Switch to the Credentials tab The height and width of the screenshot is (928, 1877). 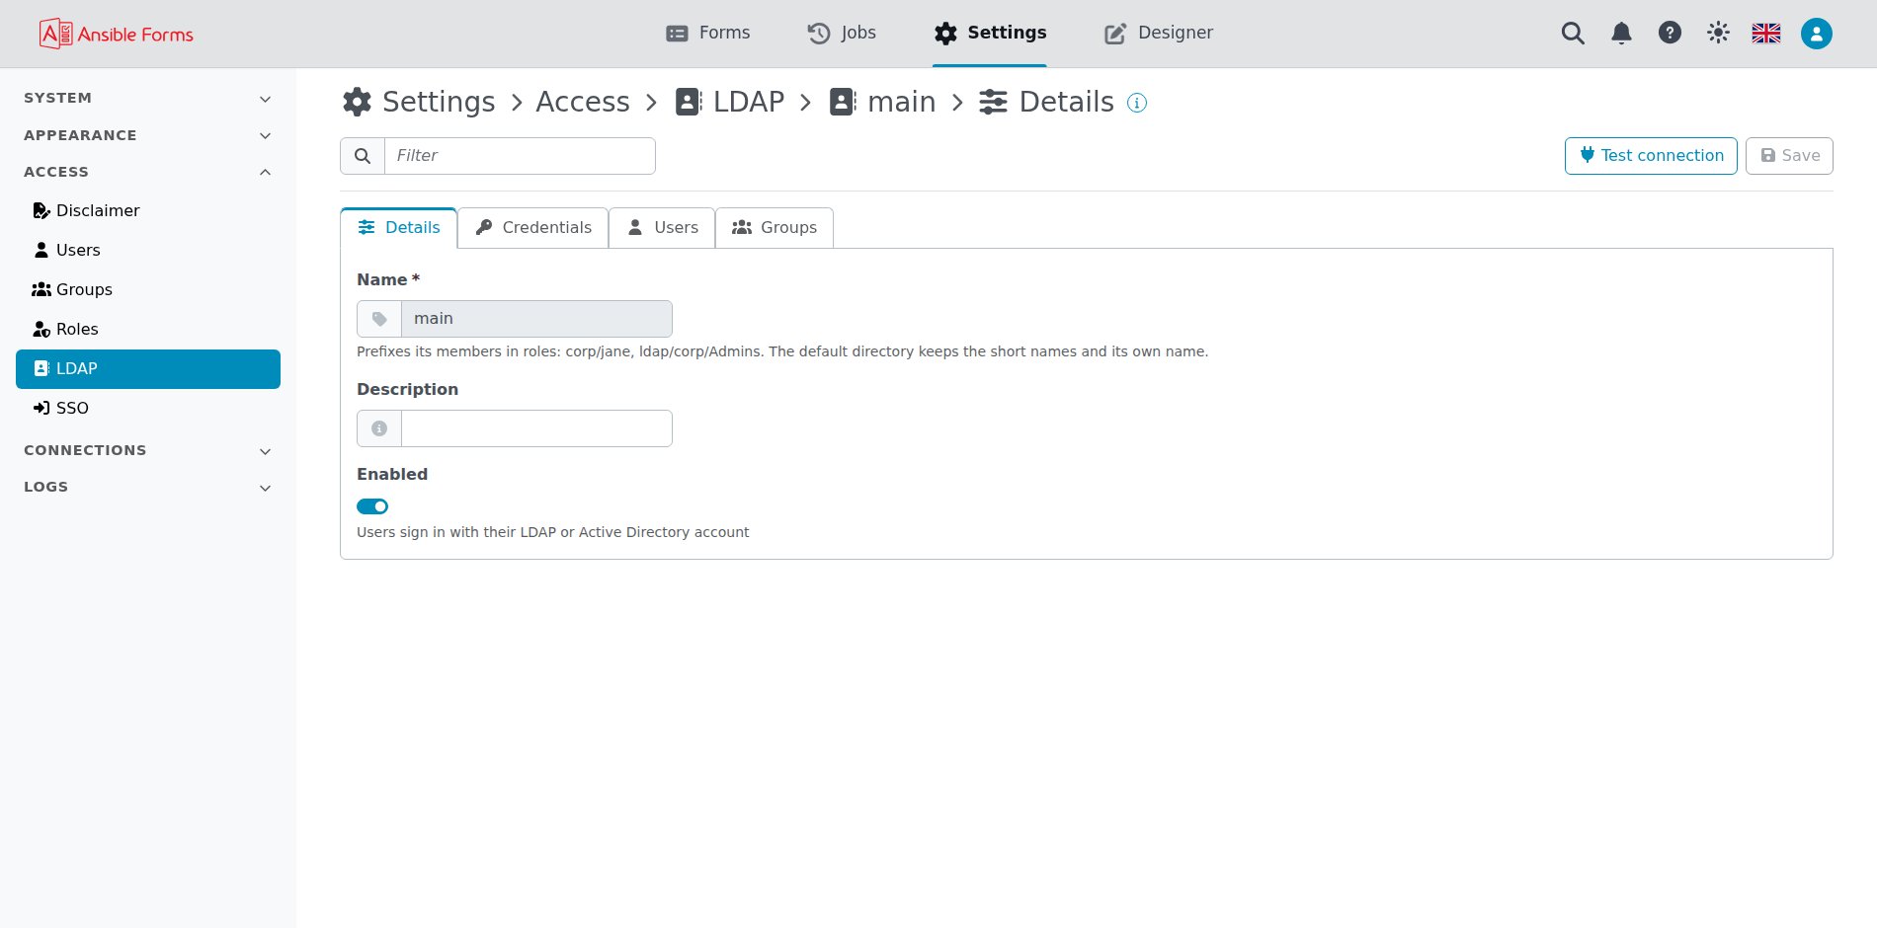tap(533, 228)
